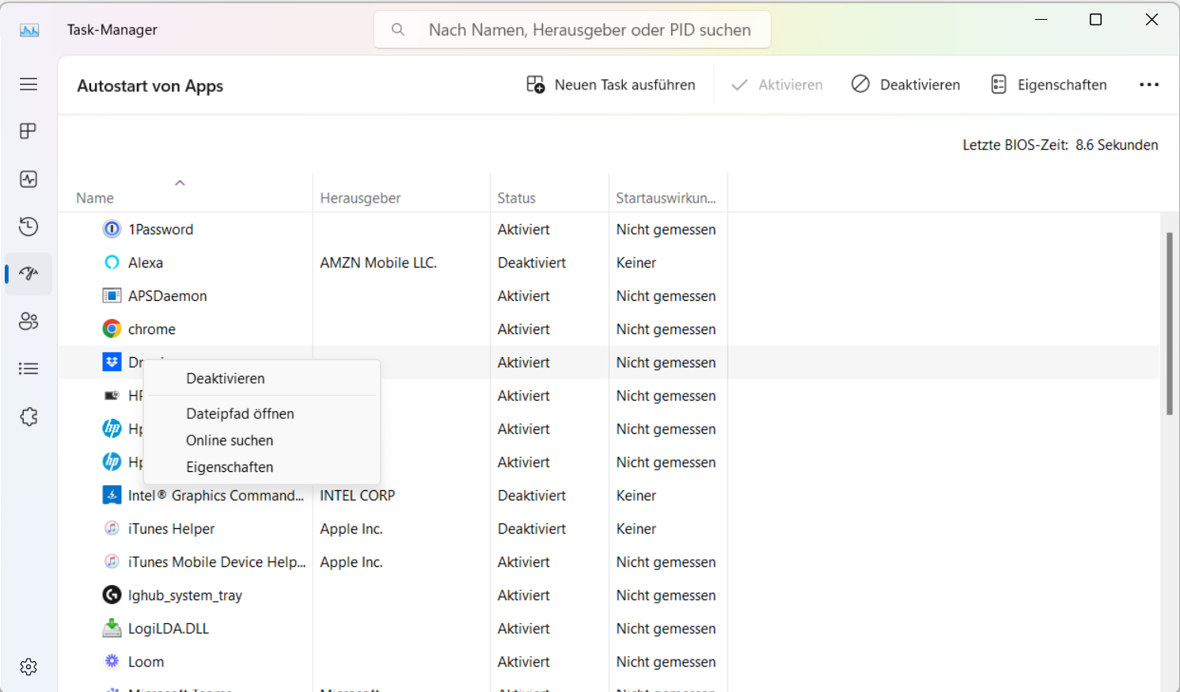1180x692 pixels.
Task: Click the iTunes Mobile Device Helper icon
Action: [112, 561]
